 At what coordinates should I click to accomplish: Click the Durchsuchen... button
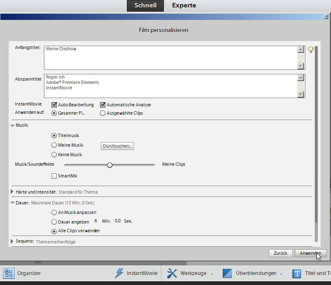117,146
